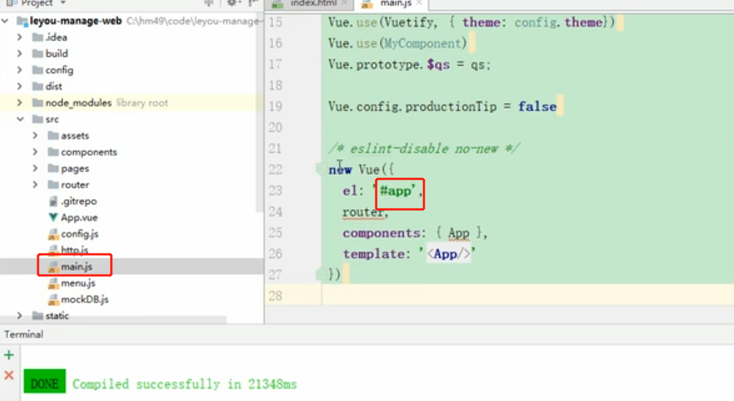
Task: Close the terminal session with red X
Action: tap(9, 375)
